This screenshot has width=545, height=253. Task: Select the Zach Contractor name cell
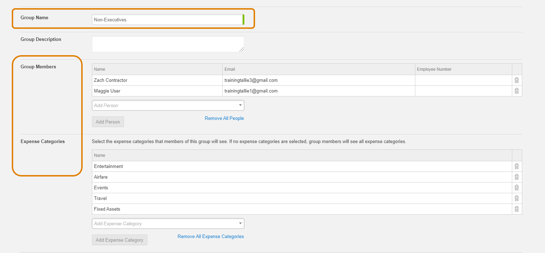coord(157,80)
